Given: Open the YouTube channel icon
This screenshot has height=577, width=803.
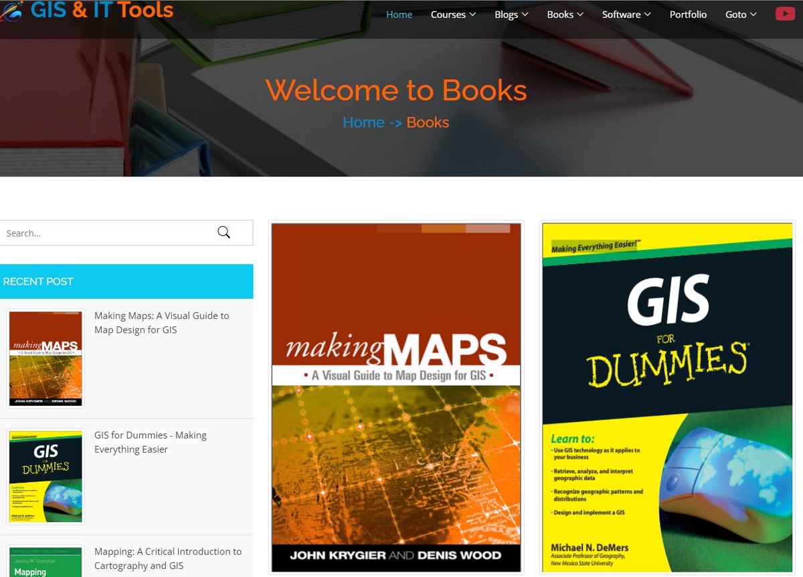Looking at the screenshot, I should coord(785,14).
